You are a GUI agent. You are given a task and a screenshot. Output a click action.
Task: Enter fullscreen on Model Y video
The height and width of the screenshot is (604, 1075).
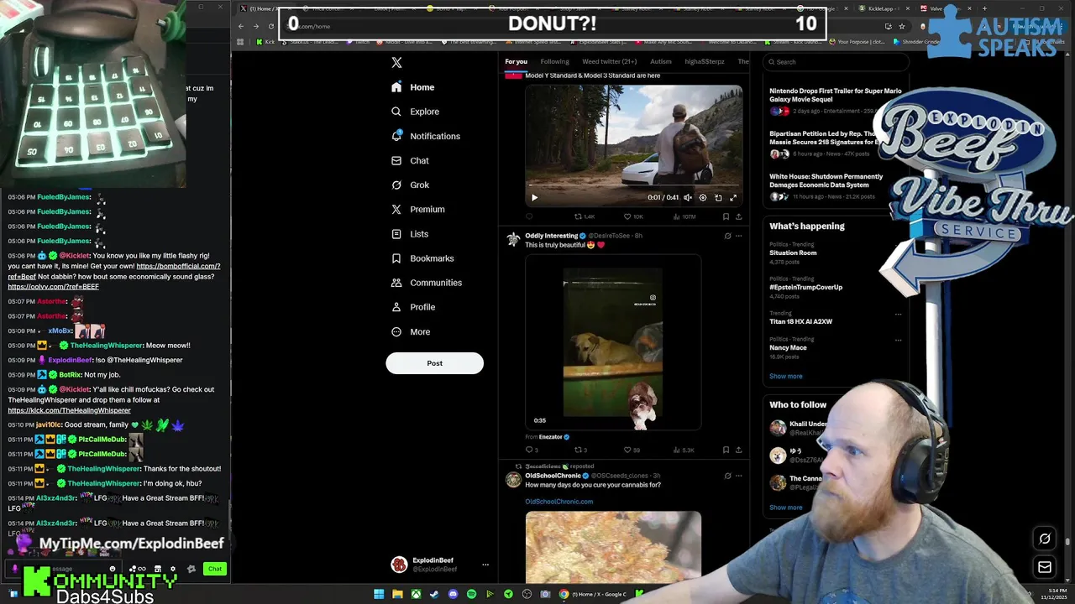[x=733, y=198]
